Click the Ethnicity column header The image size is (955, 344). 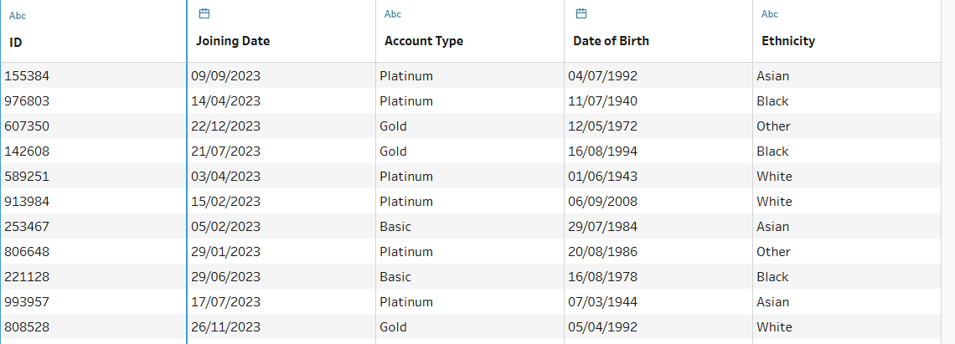pyautogui.click(x=788, y=41)
